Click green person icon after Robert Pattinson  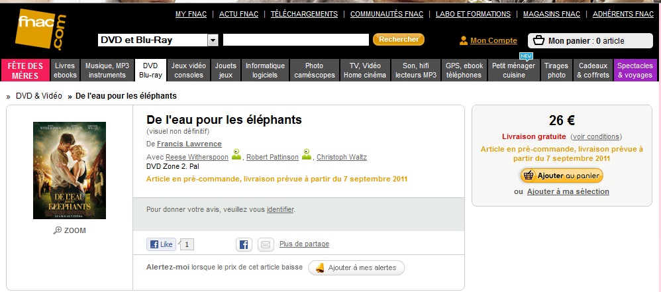tap(307, 156)
